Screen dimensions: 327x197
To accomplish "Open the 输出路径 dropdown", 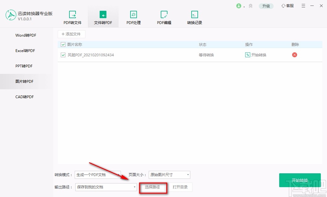I will click(x=106, y=187).
